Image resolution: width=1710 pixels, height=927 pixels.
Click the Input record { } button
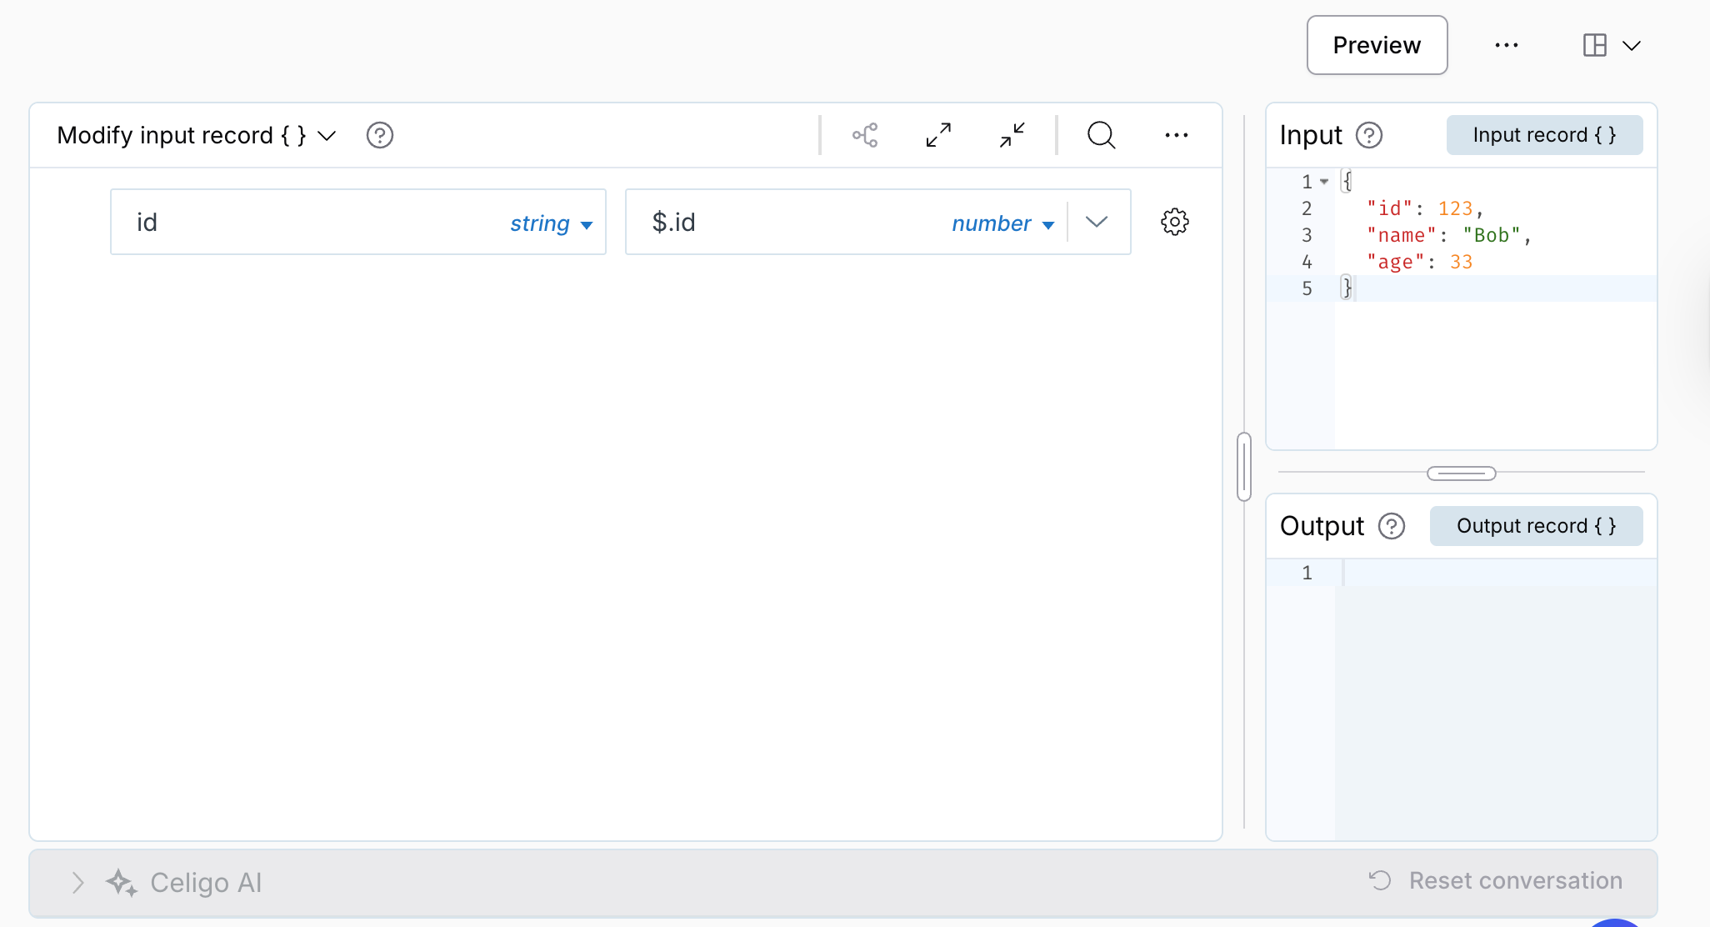tap(1544, 135)
